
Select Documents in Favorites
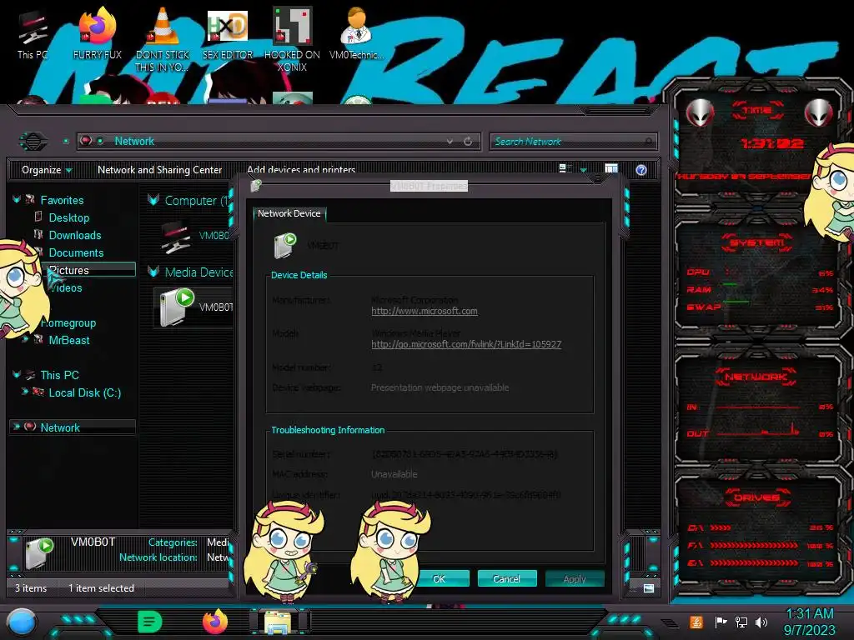point(76,252)
